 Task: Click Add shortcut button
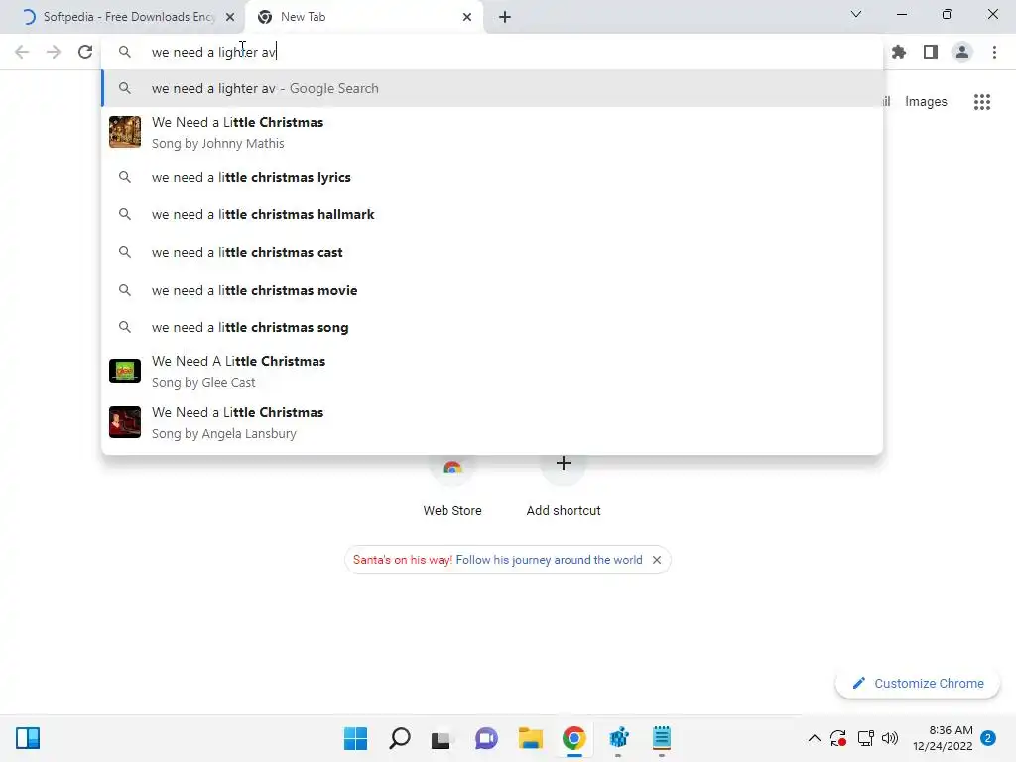(564, 486)
